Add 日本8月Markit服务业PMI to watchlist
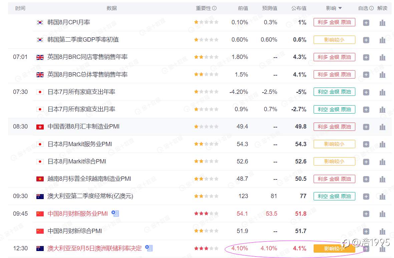The width and height of the screenshot is (394, 258). tap(366, 144)
